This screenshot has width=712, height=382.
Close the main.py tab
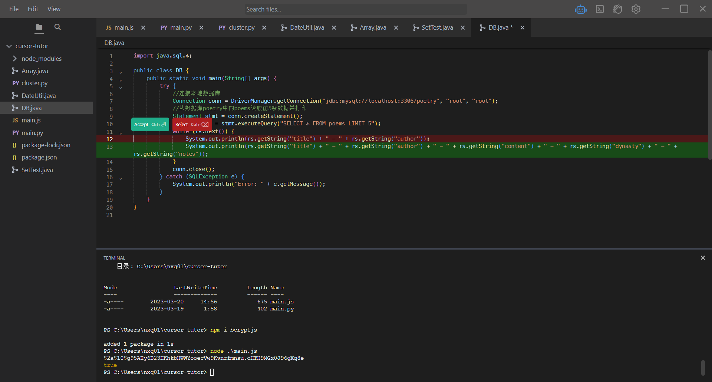(201, 28)
